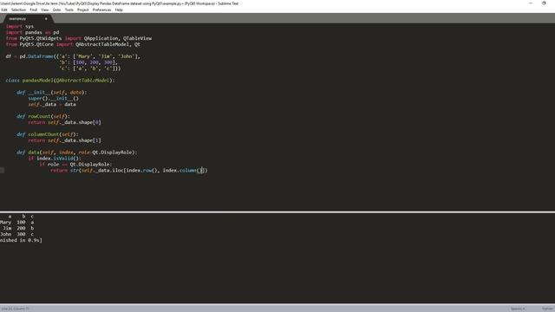
Task: Open the Project menu
Action: [83, 10]
